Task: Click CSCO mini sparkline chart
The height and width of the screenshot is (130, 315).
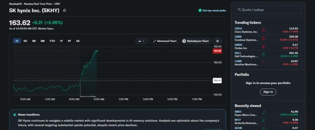Action: tap(264, 30)
